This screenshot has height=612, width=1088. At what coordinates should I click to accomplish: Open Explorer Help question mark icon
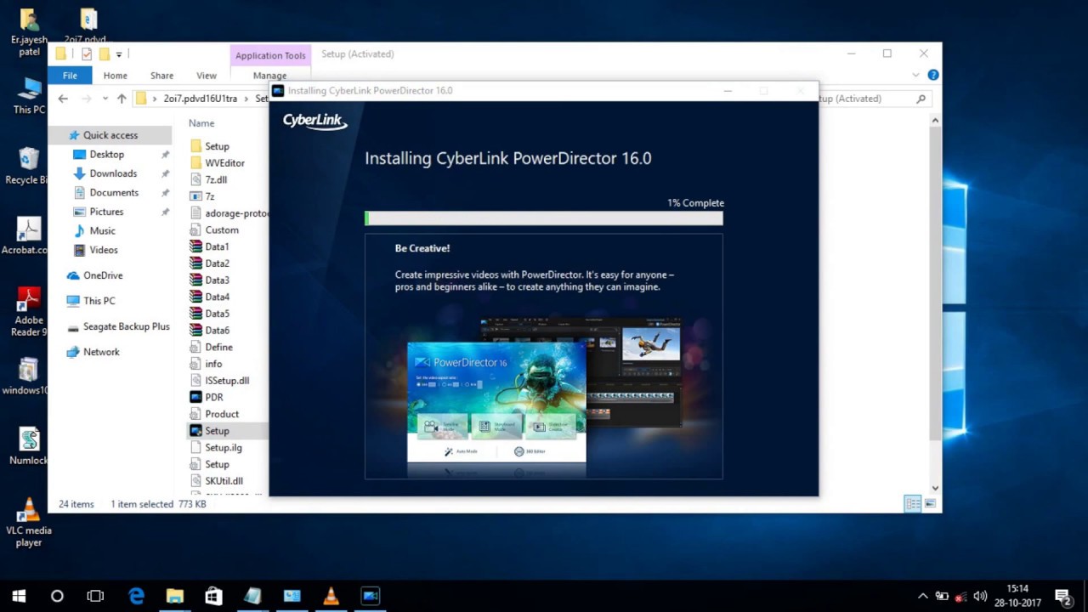[932, 75]
